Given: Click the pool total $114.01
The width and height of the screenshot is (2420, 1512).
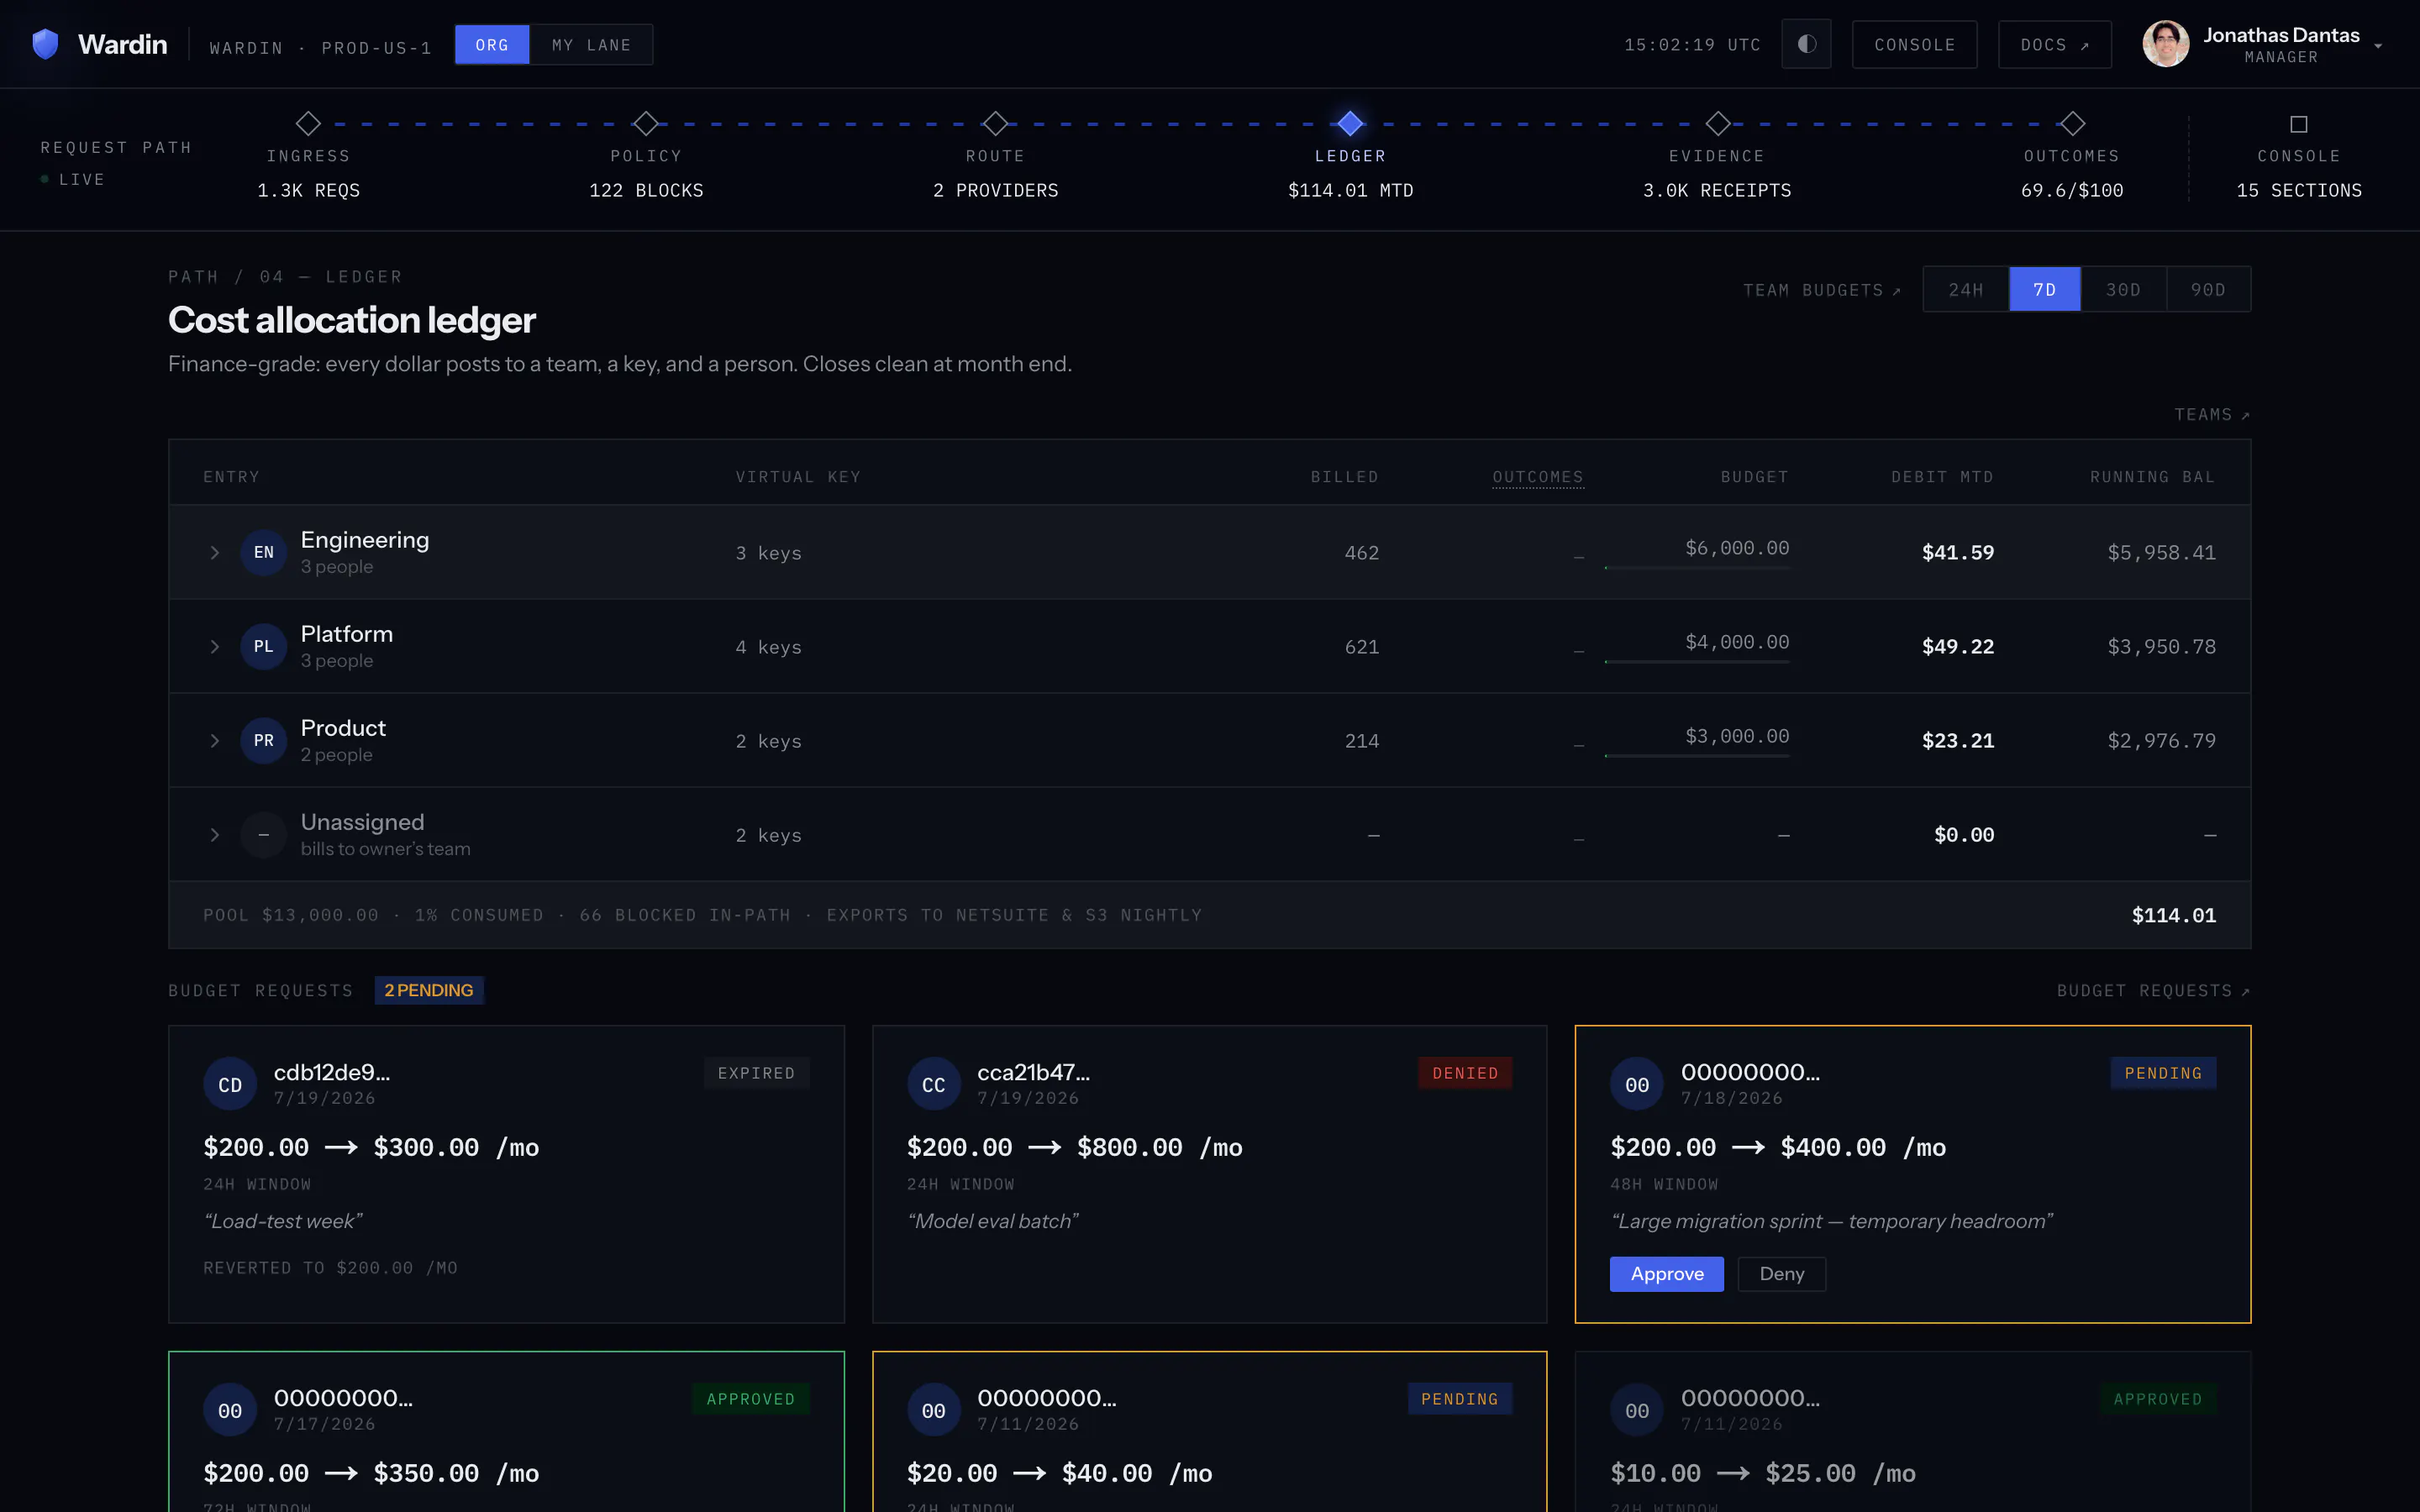Looking at the screenshot, I should click(2174, 915).
